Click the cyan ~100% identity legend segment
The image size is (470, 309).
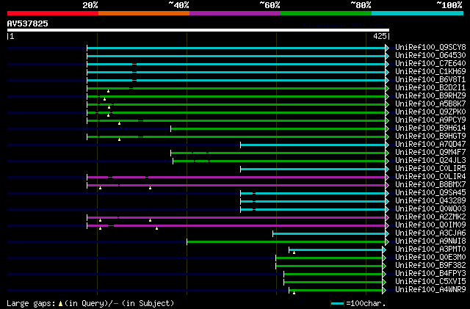[417, 13]
